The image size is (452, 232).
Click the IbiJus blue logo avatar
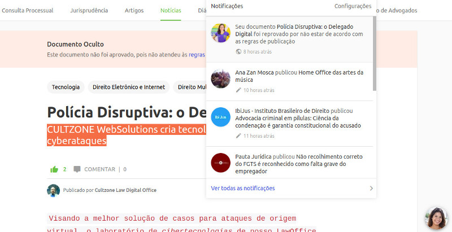[220, 117]
